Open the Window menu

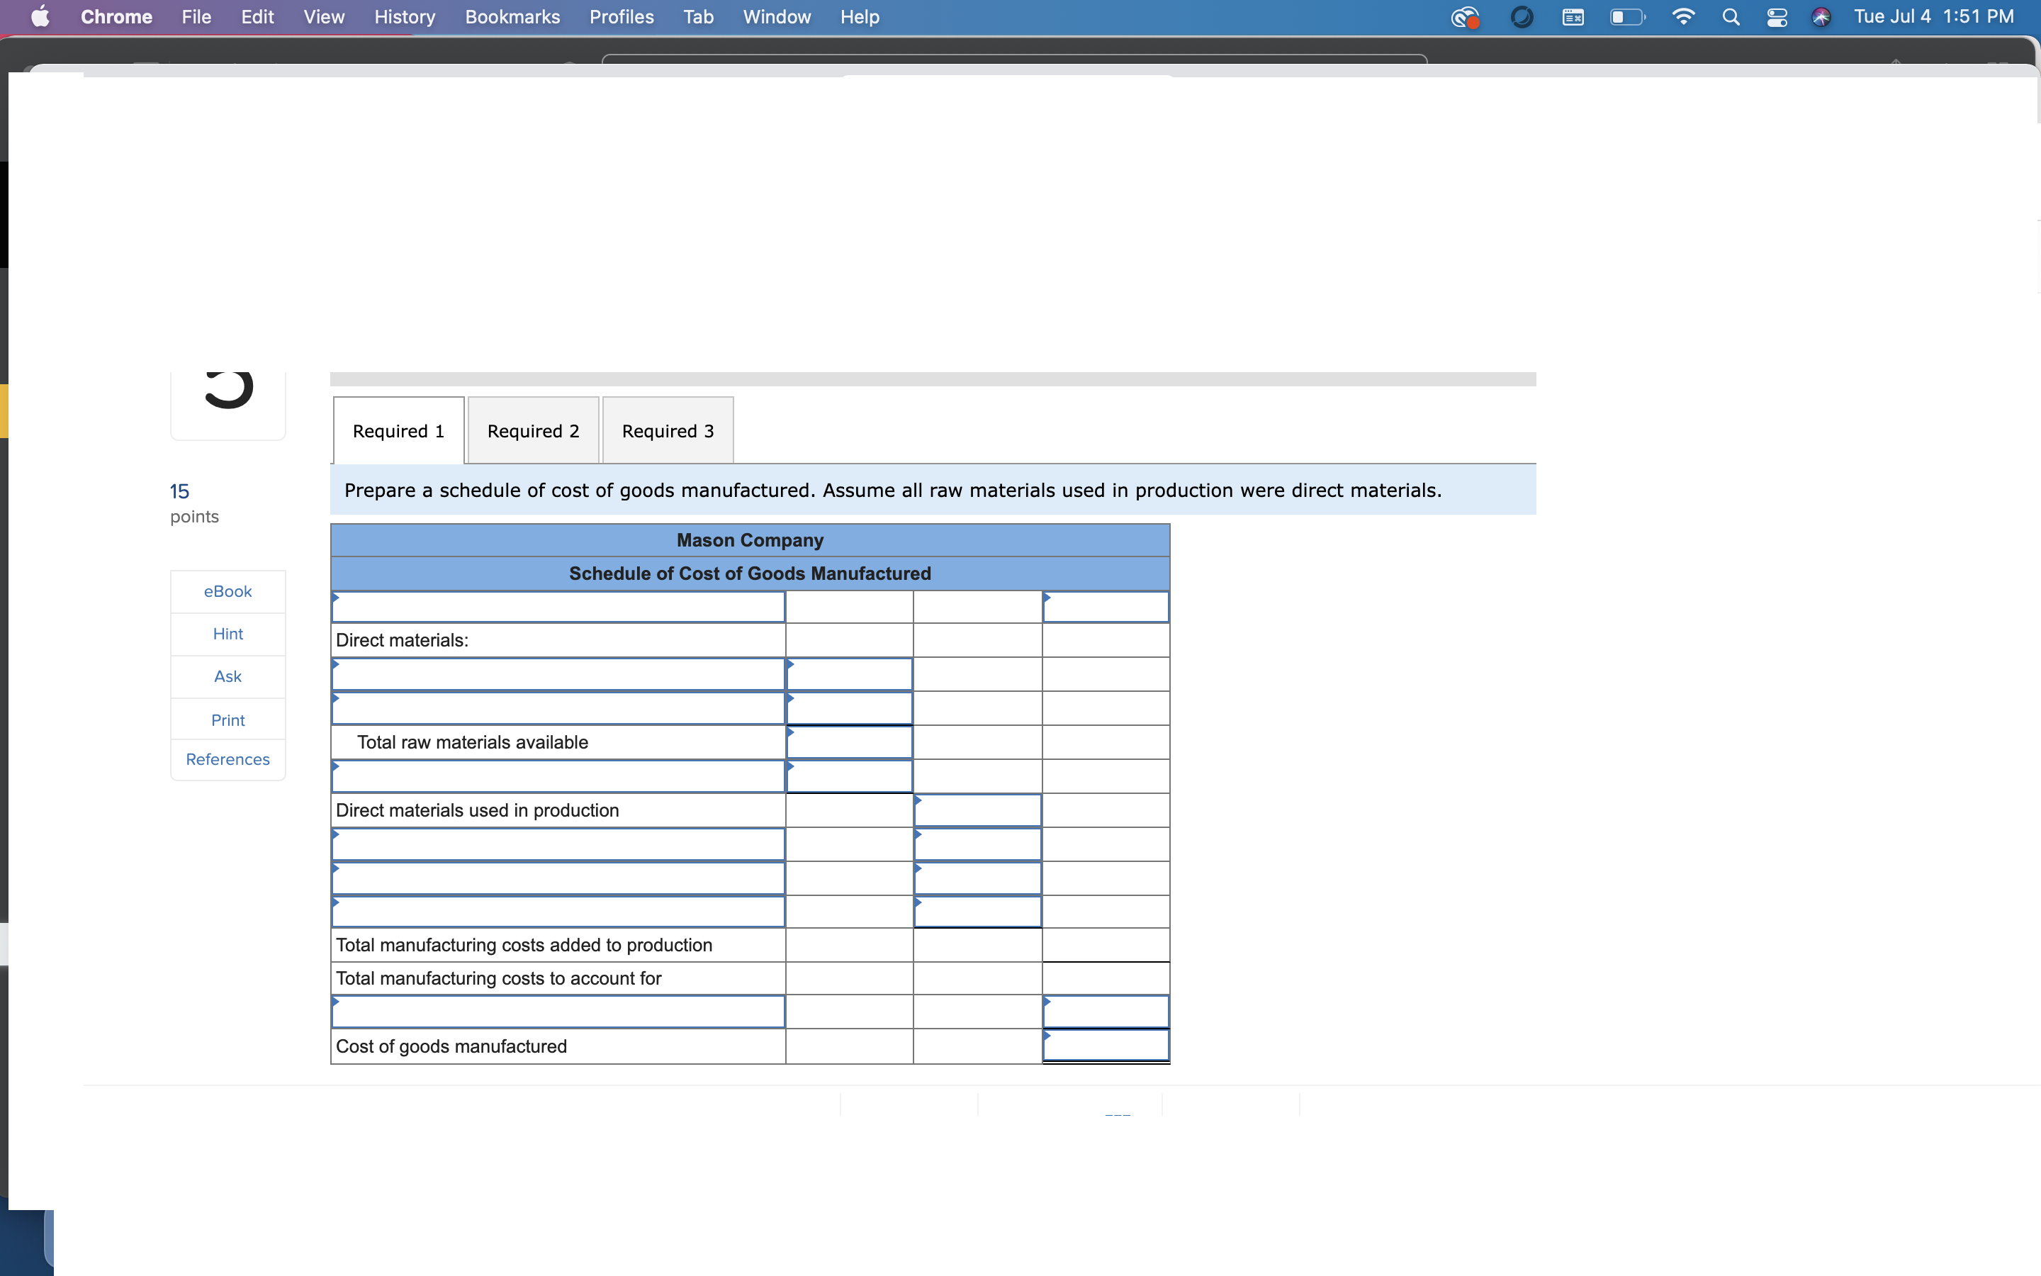(x=777, y=17)
